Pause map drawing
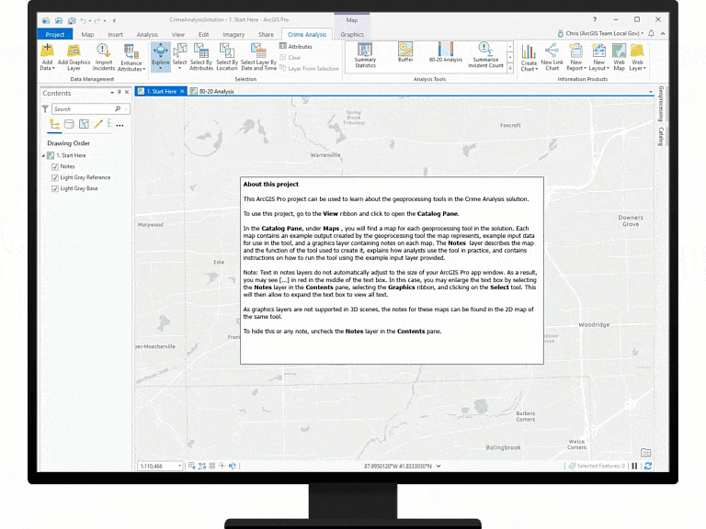This screenshot has width=706, height=529. coord(634,466)
